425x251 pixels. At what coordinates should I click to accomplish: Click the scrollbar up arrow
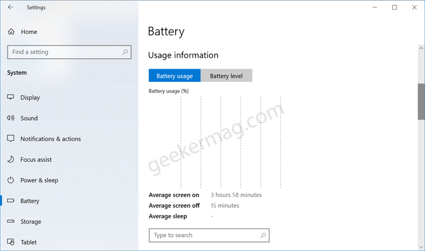pyautogui.click(x=421, y=48)
